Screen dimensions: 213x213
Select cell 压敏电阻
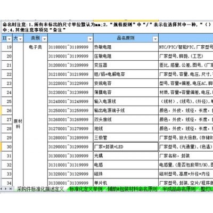[126, 56]
